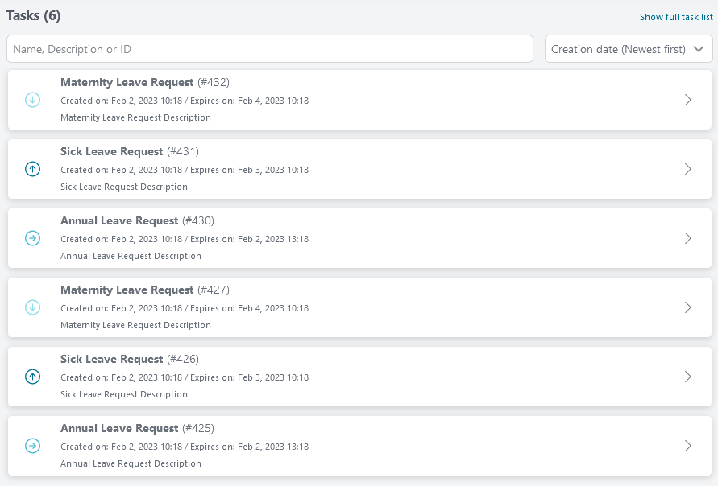
Task: Click Show full task list link
Action: [x=676, y=17]
